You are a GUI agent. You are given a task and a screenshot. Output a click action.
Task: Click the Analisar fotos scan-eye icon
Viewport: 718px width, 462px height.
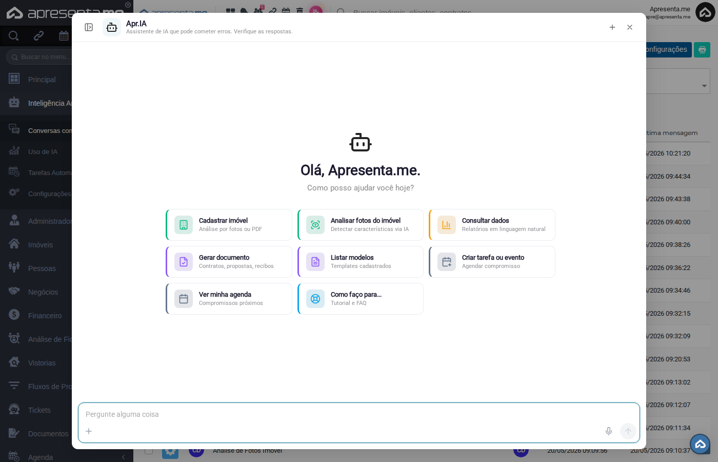coord(315,225)
